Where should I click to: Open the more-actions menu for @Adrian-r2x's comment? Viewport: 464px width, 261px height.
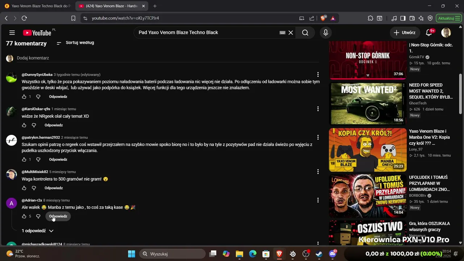click(318, 200)
